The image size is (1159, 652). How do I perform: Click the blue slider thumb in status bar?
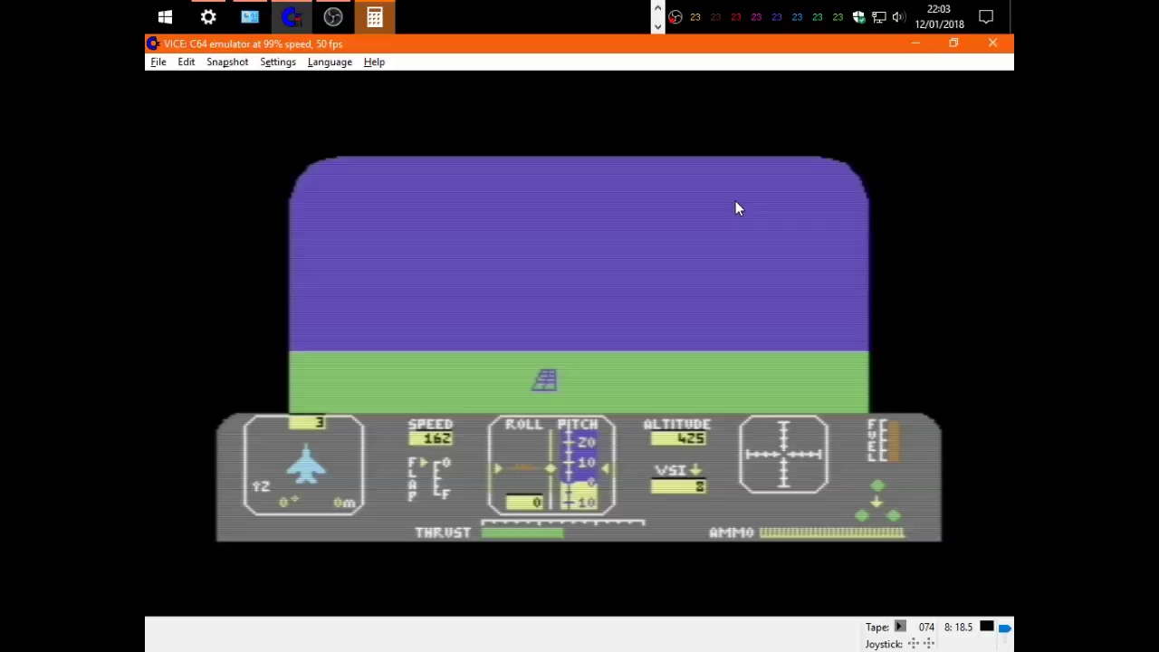tap(1005, 628)
